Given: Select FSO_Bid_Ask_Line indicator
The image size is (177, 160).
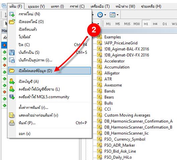Looking at the screenshot, I should [x=120, y=151].
